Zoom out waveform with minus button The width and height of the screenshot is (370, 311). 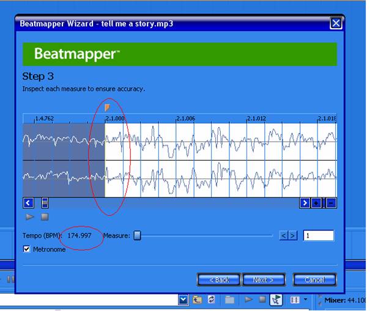click(331, 203)
